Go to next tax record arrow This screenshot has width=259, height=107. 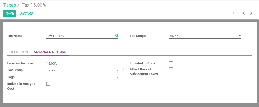(x=251, y=13)
